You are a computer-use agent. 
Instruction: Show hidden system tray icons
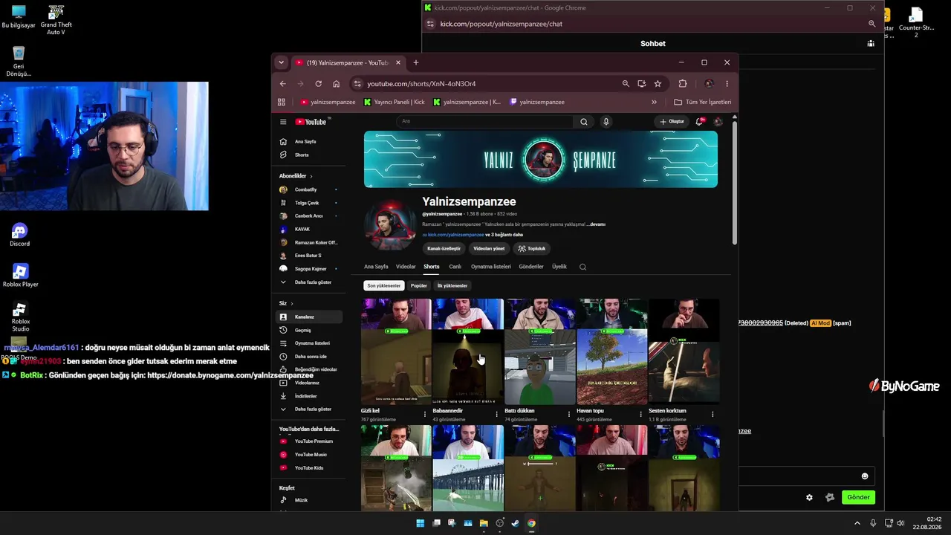(x=857, y=523)
